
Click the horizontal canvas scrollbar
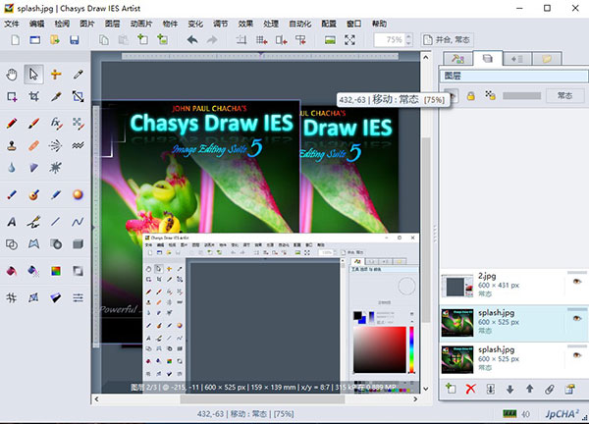(x=262, y=399)
